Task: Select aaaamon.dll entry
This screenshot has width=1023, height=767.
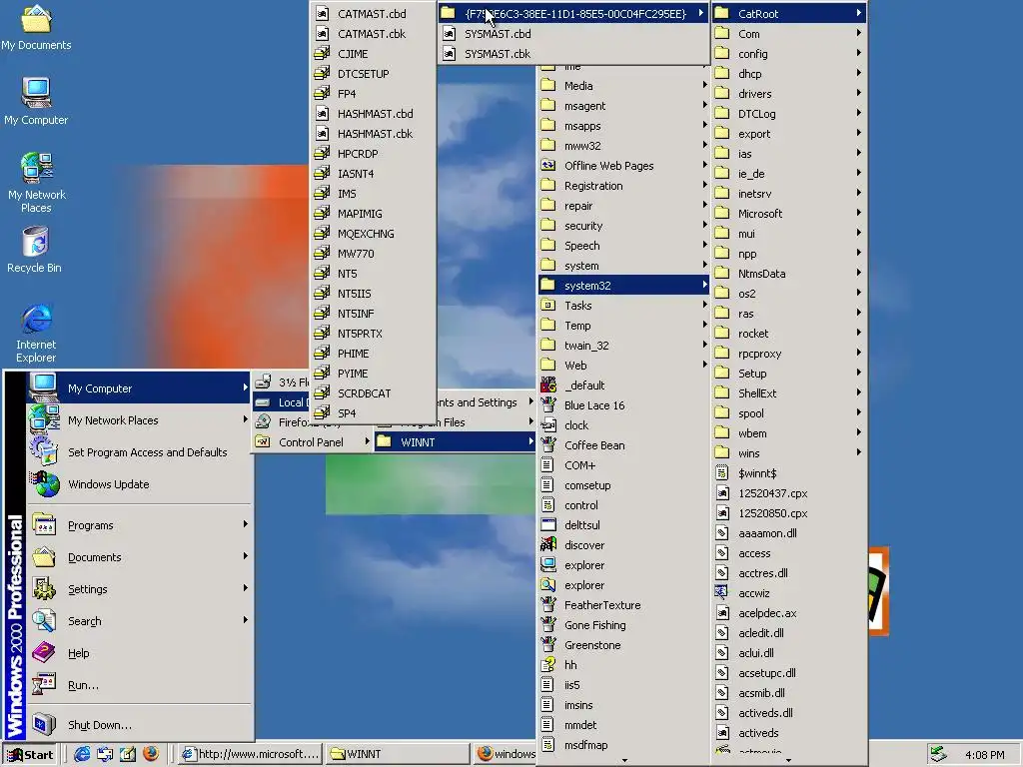Action: 789,533
